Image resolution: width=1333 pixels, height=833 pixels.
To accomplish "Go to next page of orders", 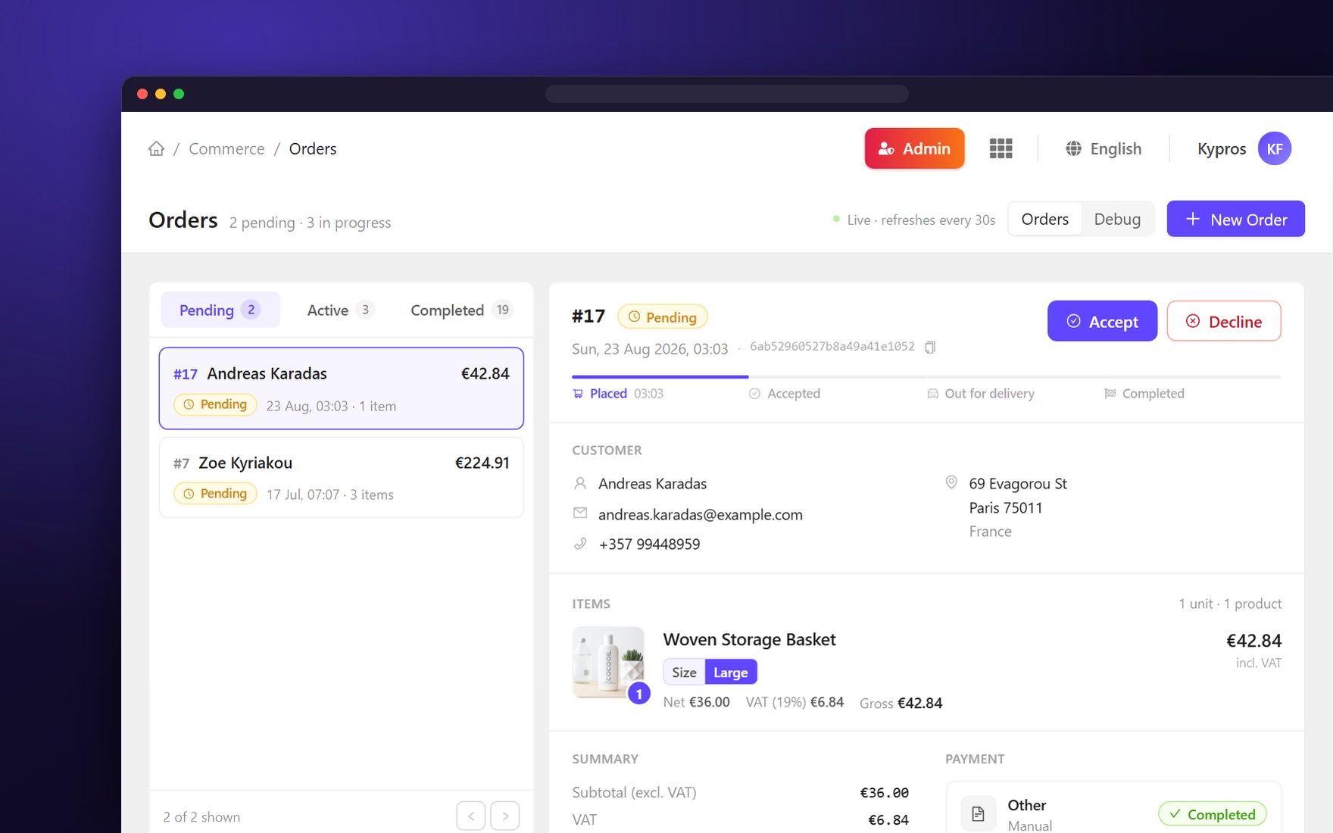I will click(x=505, y=816).
